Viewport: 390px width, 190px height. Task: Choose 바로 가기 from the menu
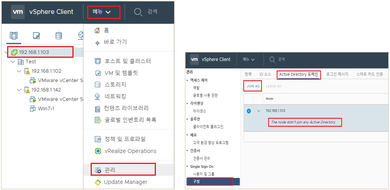click(x=115, y=42)
